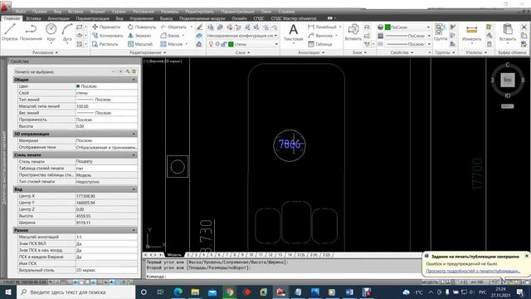Select the Отрезок (Line) tool
531x299 pixels.
(9, 32)
